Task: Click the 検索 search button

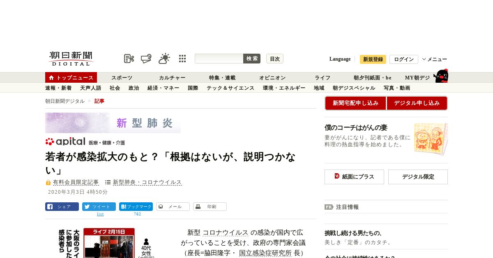Action: (252, 59)
